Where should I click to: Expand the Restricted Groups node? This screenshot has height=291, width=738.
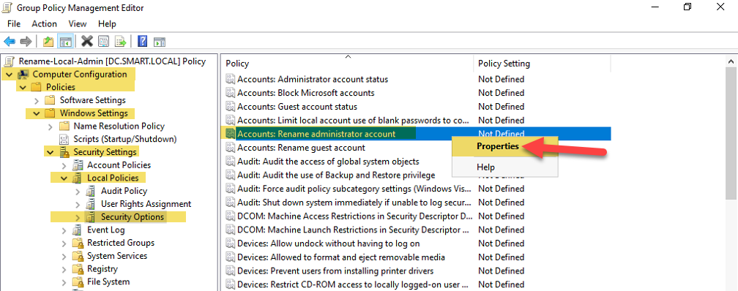[64, 243]
